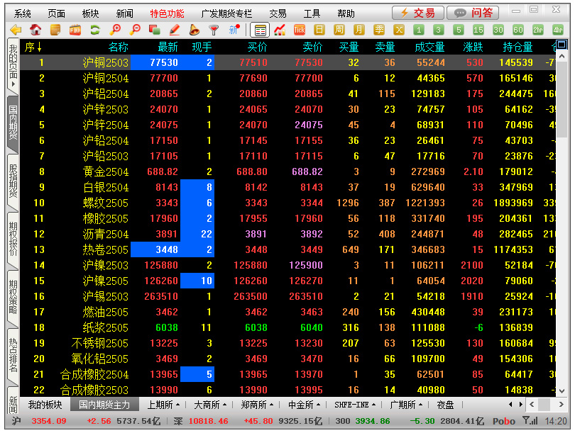Expand the 上期所 exchange dropdown tab

[163, 405]
